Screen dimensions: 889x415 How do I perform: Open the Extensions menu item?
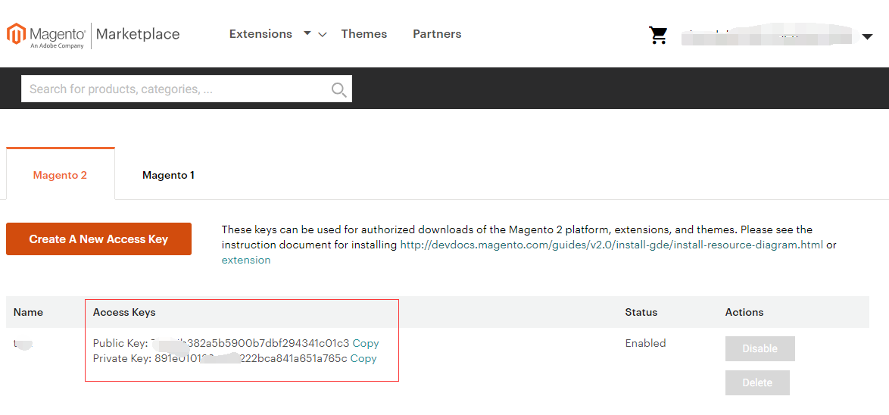point(260,34)
